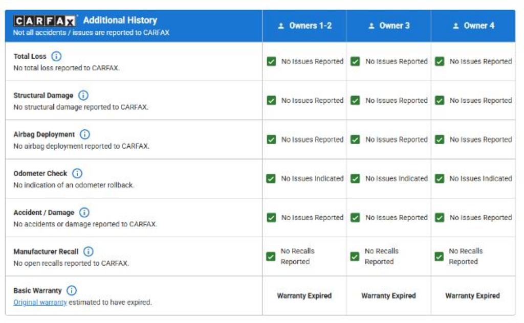Image resolution: width=524 pixels, height=323 pixels.
Task: Click the Odometer Check row title
Action: click(x=40, y=174)
